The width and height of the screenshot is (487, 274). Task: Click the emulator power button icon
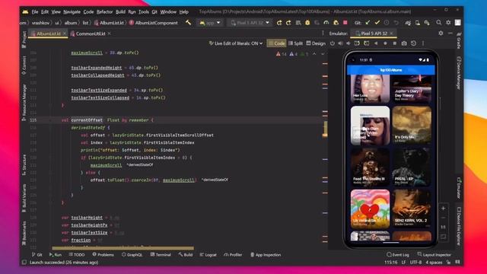(333, 43)
